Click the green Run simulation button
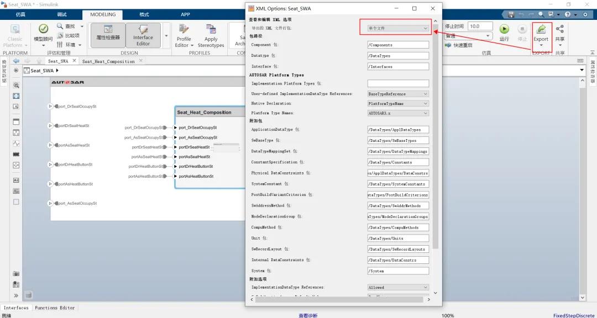The height and width of the screenshot is (318, 597). 504,29
